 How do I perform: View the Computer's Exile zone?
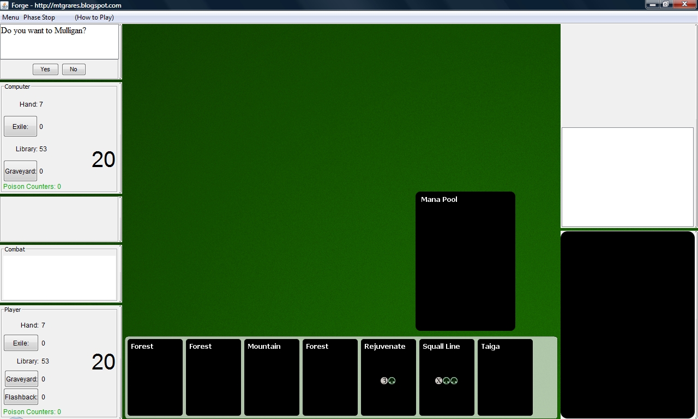(x=20, y=126)
